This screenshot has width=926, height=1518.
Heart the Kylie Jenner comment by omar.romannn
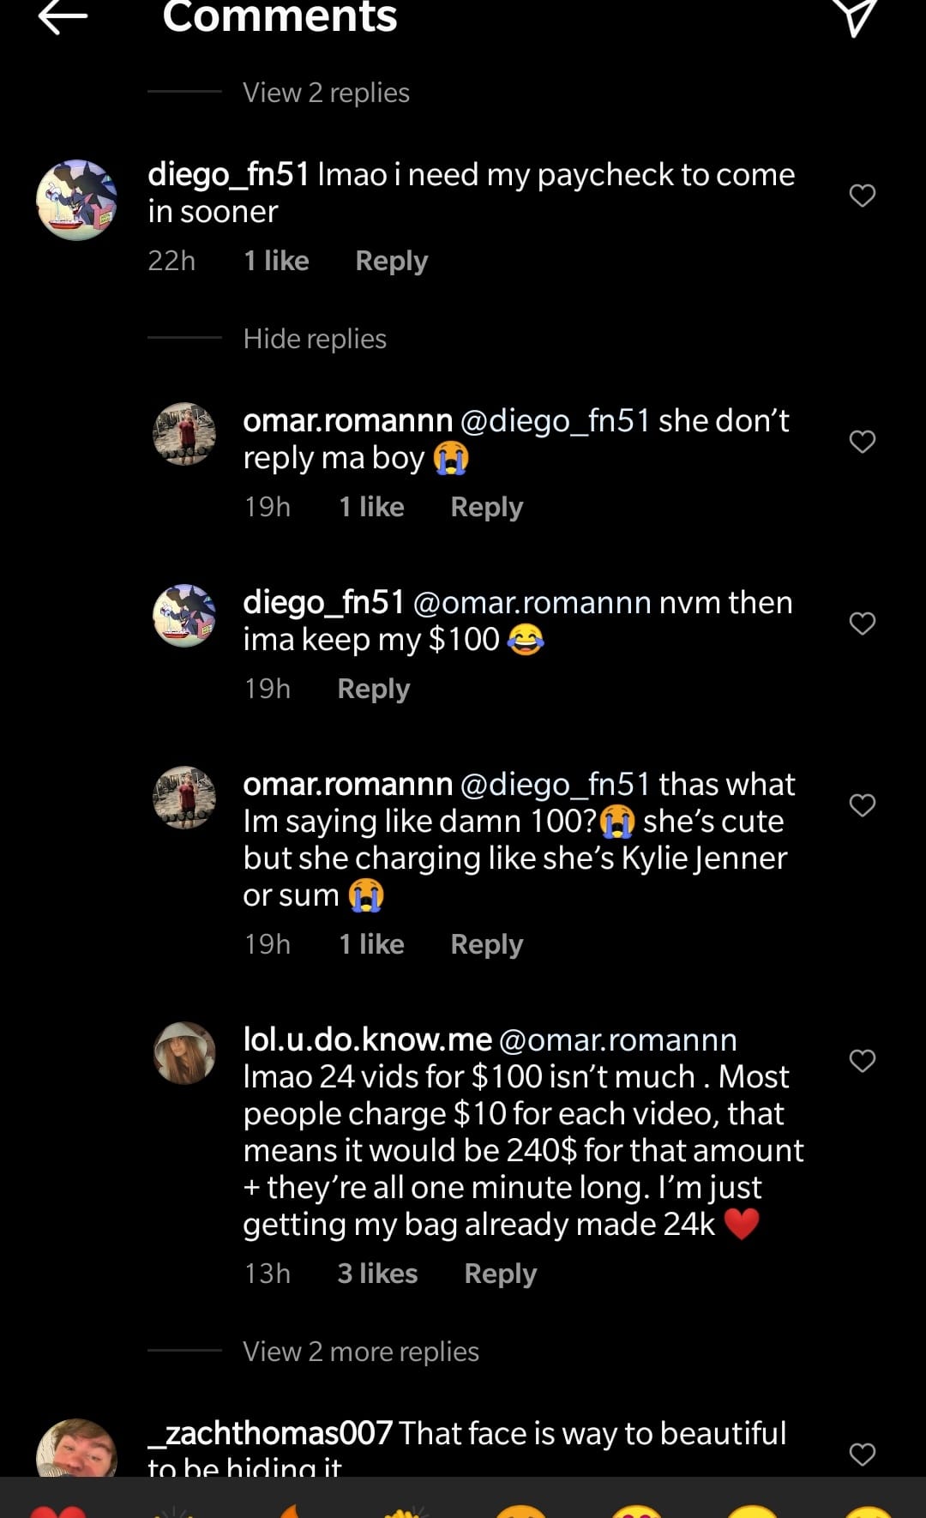[862, 805]
